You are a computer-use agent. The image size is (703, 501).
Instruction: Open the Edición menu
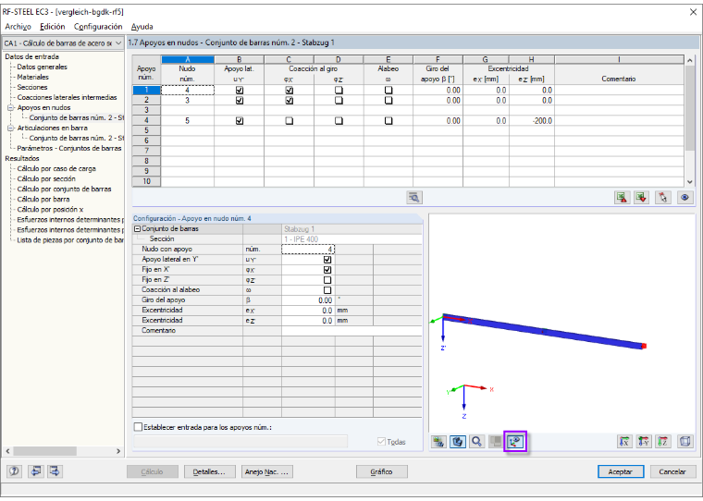click(53, 27)
